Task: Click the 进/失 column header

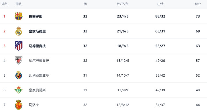Action: tap(160, 4)
